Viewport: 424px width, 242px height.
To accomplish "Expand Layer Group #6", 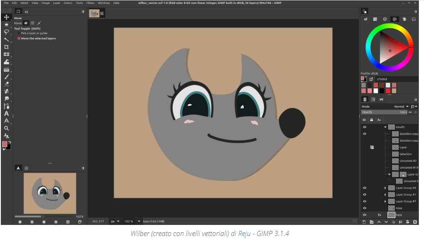I will pyautogui.click(x=385, y=188).
